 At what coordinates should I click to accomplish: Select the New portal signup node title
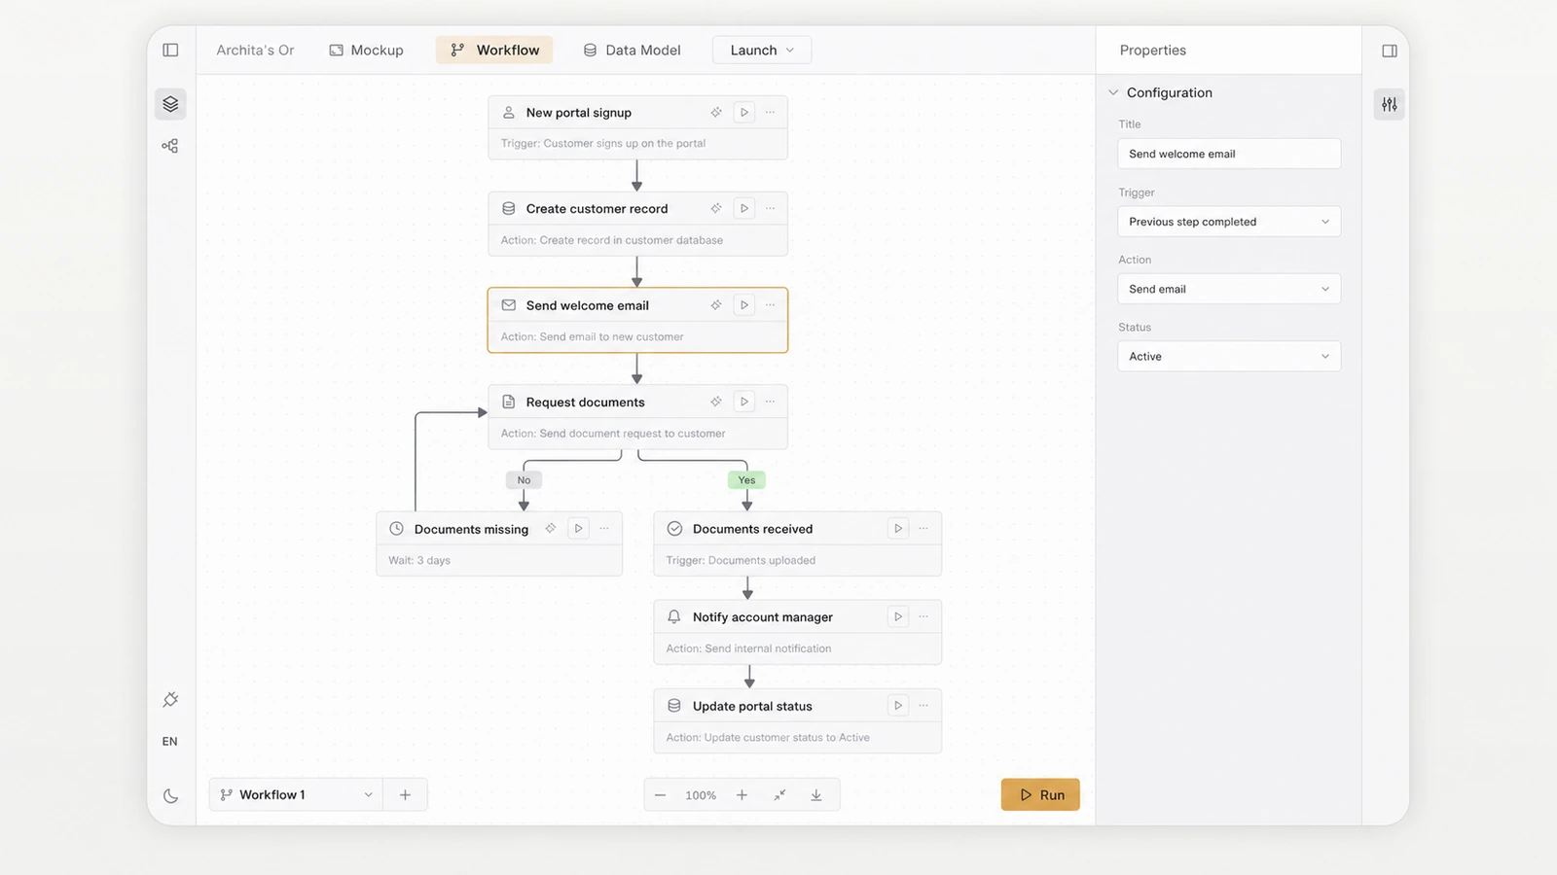tap(579, 113)
